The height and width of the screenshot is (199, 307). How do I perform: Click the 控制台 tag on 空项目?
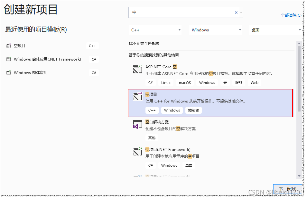click(x=193, y=110)
